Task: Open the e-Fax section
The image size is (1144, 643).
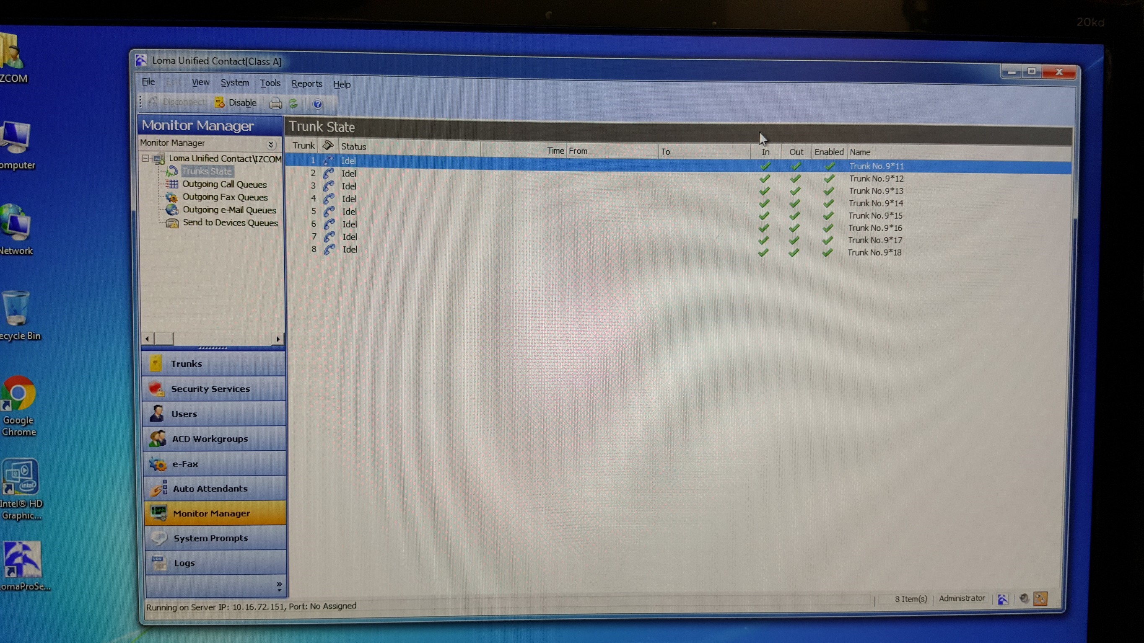Action: coord(185,464)
